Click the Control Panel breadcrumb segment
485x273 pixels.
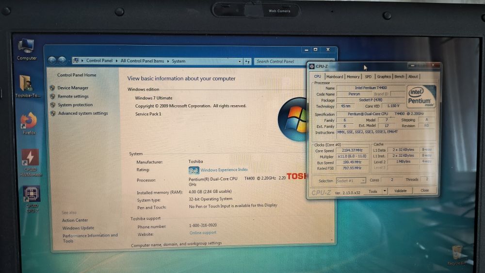click(x=99, y=61)
